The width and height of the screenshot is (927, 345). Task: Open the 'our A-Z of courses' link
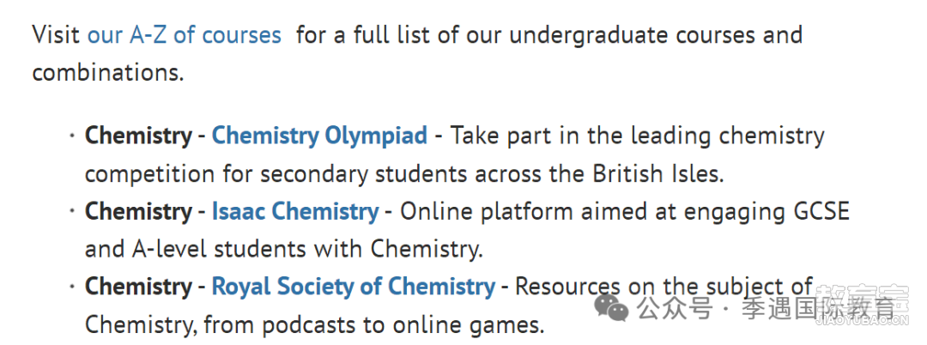click(x=184, y=35)
